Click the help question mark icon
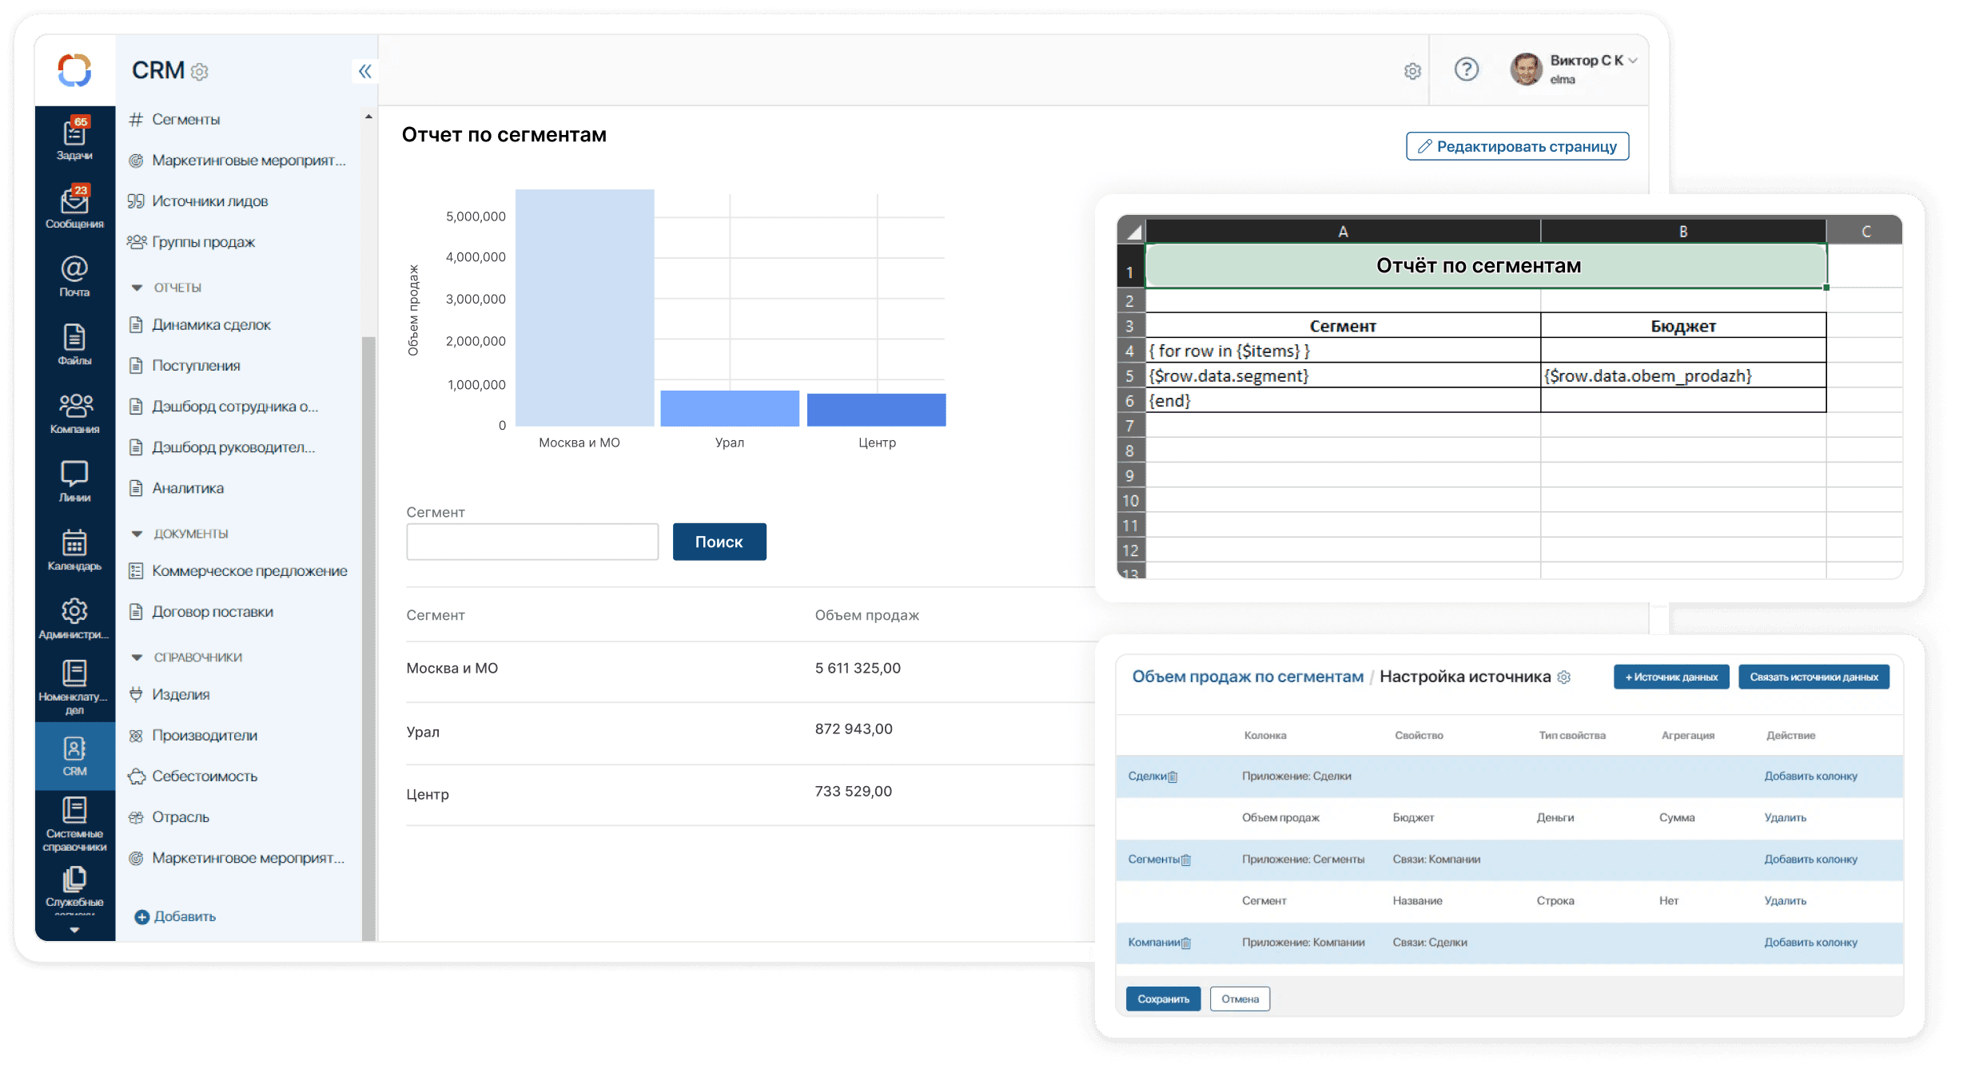 click(1466, 70)
